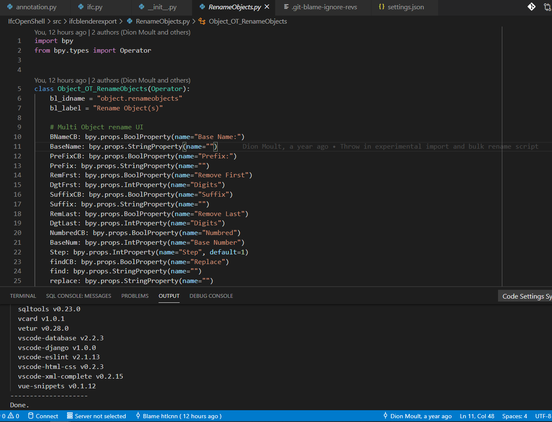This screenshot has height=422, width=552.
Task: Switch to the TERMINAL panel tab
Action: 23,296
